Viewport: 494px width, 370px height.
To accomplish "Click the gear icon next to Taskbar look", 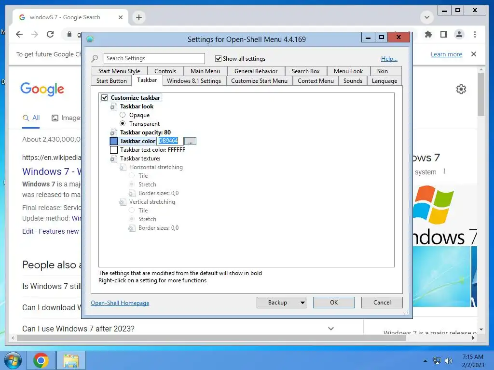I will [113, 106].
